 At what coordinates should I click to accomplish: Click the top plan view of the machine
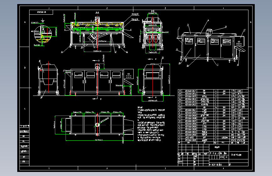coord(99,125)
